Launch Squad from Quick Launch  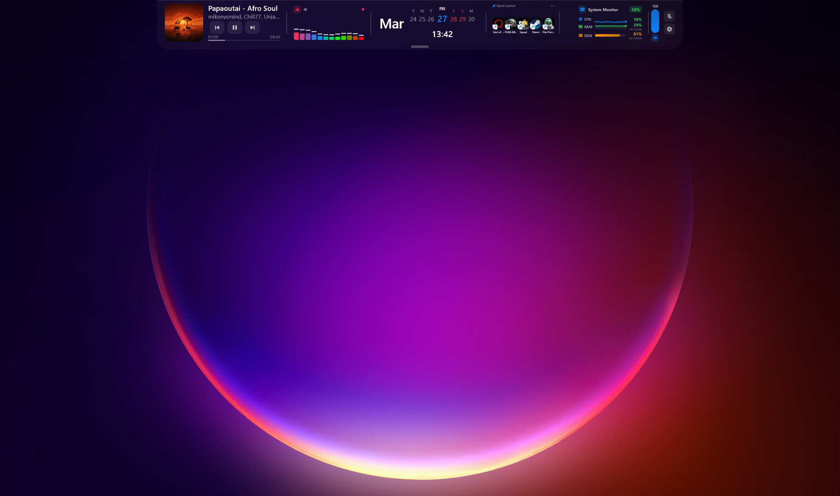click(x=523, y=24)
